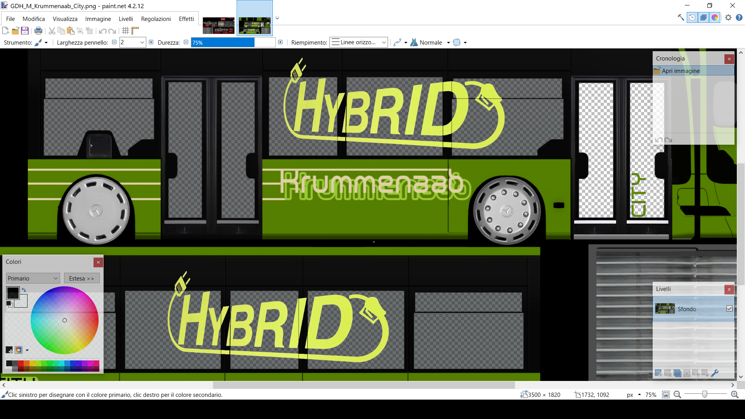
Task: Open the Livelli menu
Action: (x=126, y=19)
